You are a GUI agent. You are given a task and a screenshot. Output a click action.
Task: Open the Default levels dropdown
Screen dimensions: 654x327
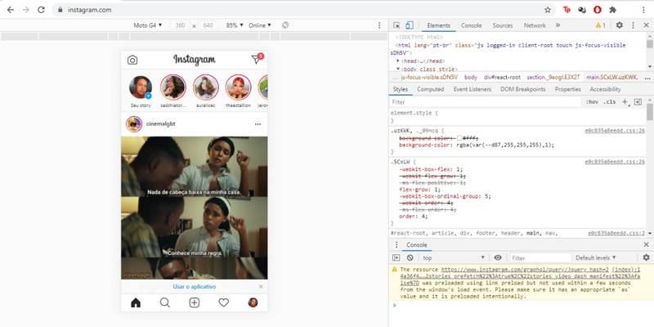click(x=596, y=258)
